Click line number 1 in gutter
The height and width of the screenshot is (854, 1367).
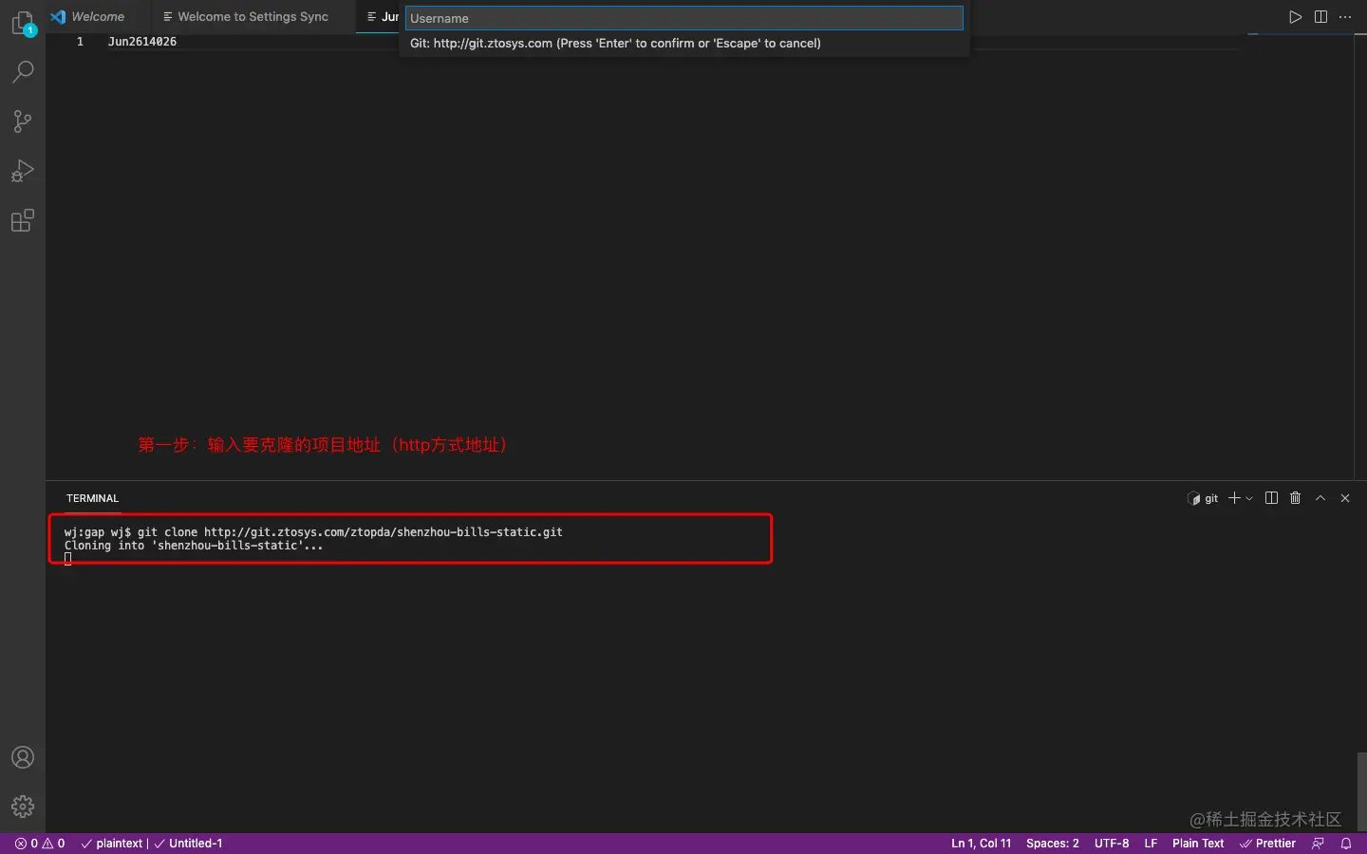click(80, 42)
